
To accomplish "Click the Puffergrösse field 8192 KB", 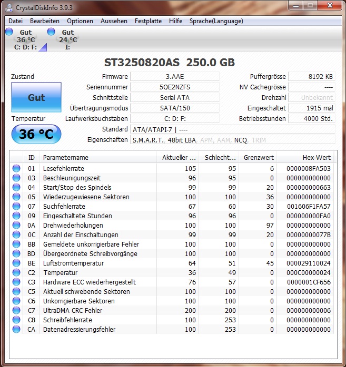I will 312,77.
